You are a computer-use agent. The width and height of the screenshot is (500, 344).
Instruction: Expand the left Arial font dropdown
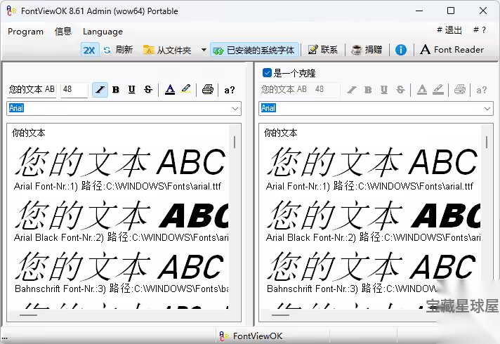(x=235, y=108)
